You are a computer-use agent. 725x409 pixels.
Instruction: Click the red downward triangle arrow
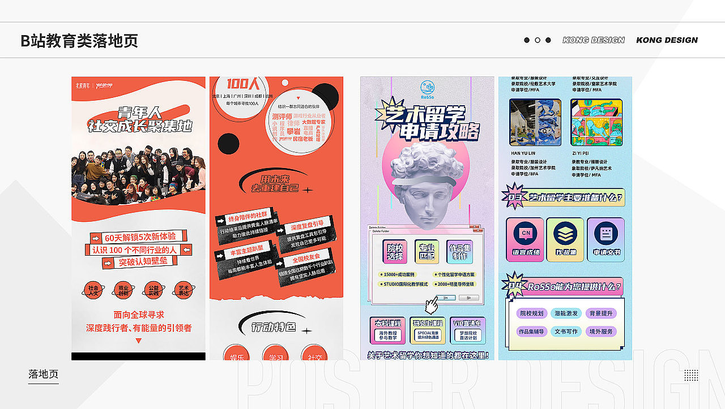[138, 341]
